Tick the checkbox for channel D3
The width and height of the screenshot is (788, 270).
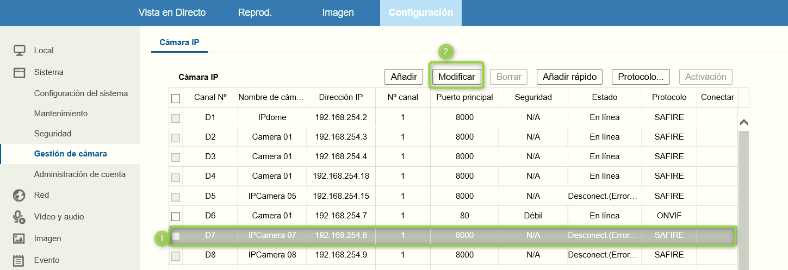point(176,157)
